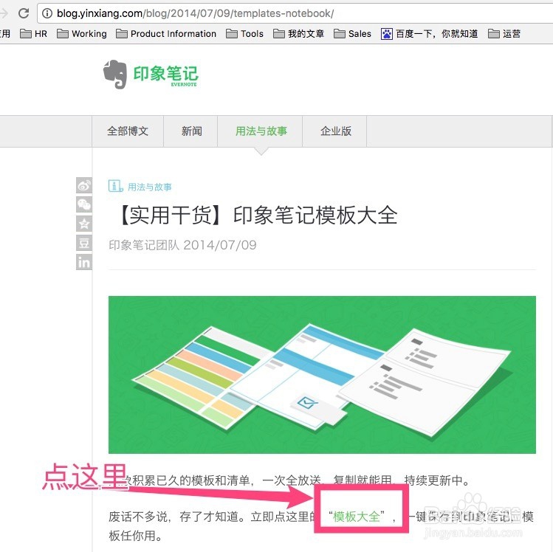Image resolution: width=553 pixels, height=552 pixels.
Task: Share the article to Weibo
Action: [x=84, y=185]
